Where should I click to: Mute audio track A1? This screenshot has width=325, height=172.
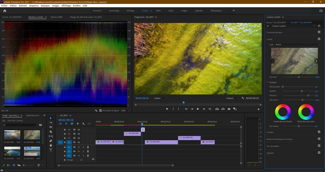pyautogui.click(x=79, y=147)
